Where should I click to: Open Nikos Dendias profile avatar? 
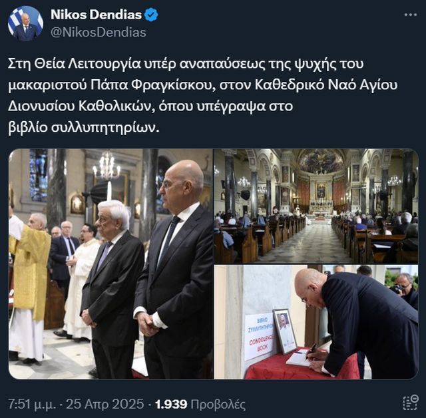pyautogui.click(x=25, y=23)
